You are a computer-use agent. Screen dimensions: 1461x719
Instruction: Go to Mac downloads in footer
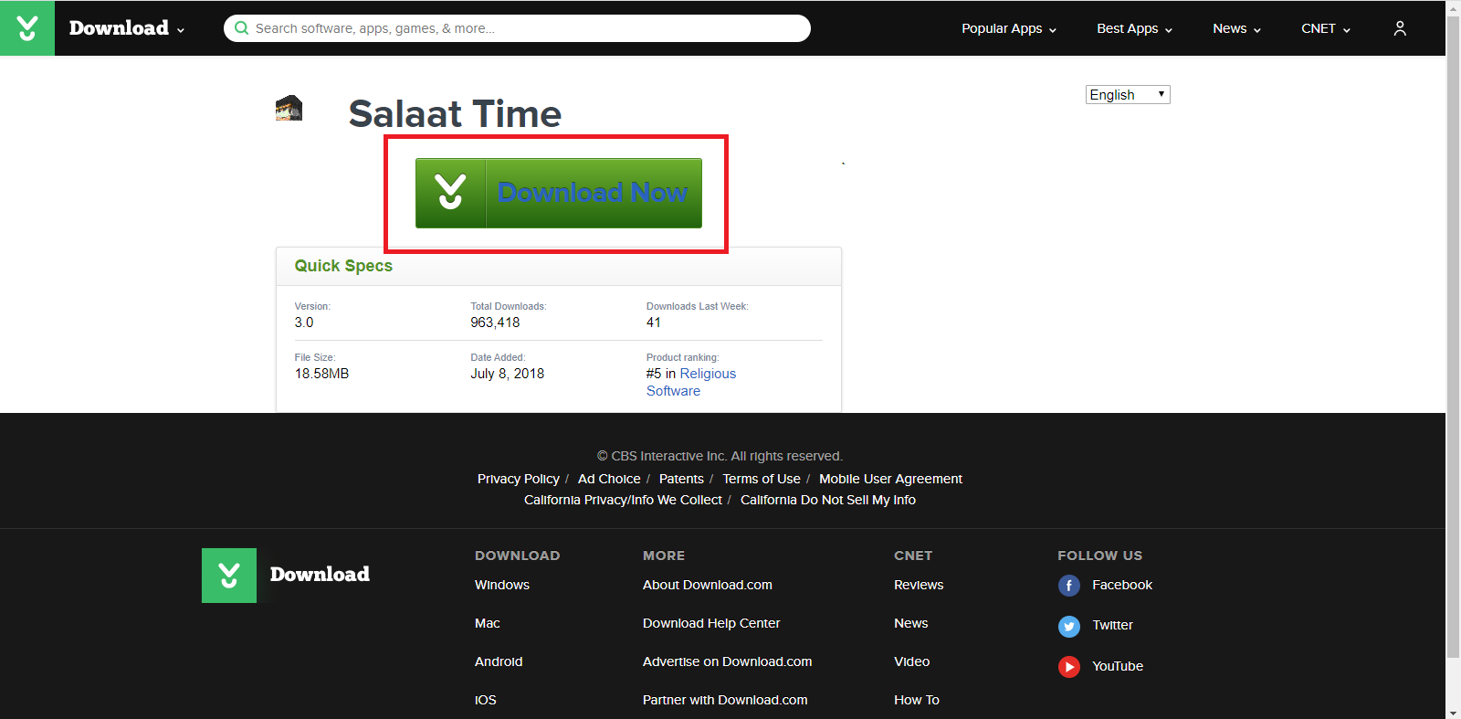pyautogui.click(x=488, y=623)
